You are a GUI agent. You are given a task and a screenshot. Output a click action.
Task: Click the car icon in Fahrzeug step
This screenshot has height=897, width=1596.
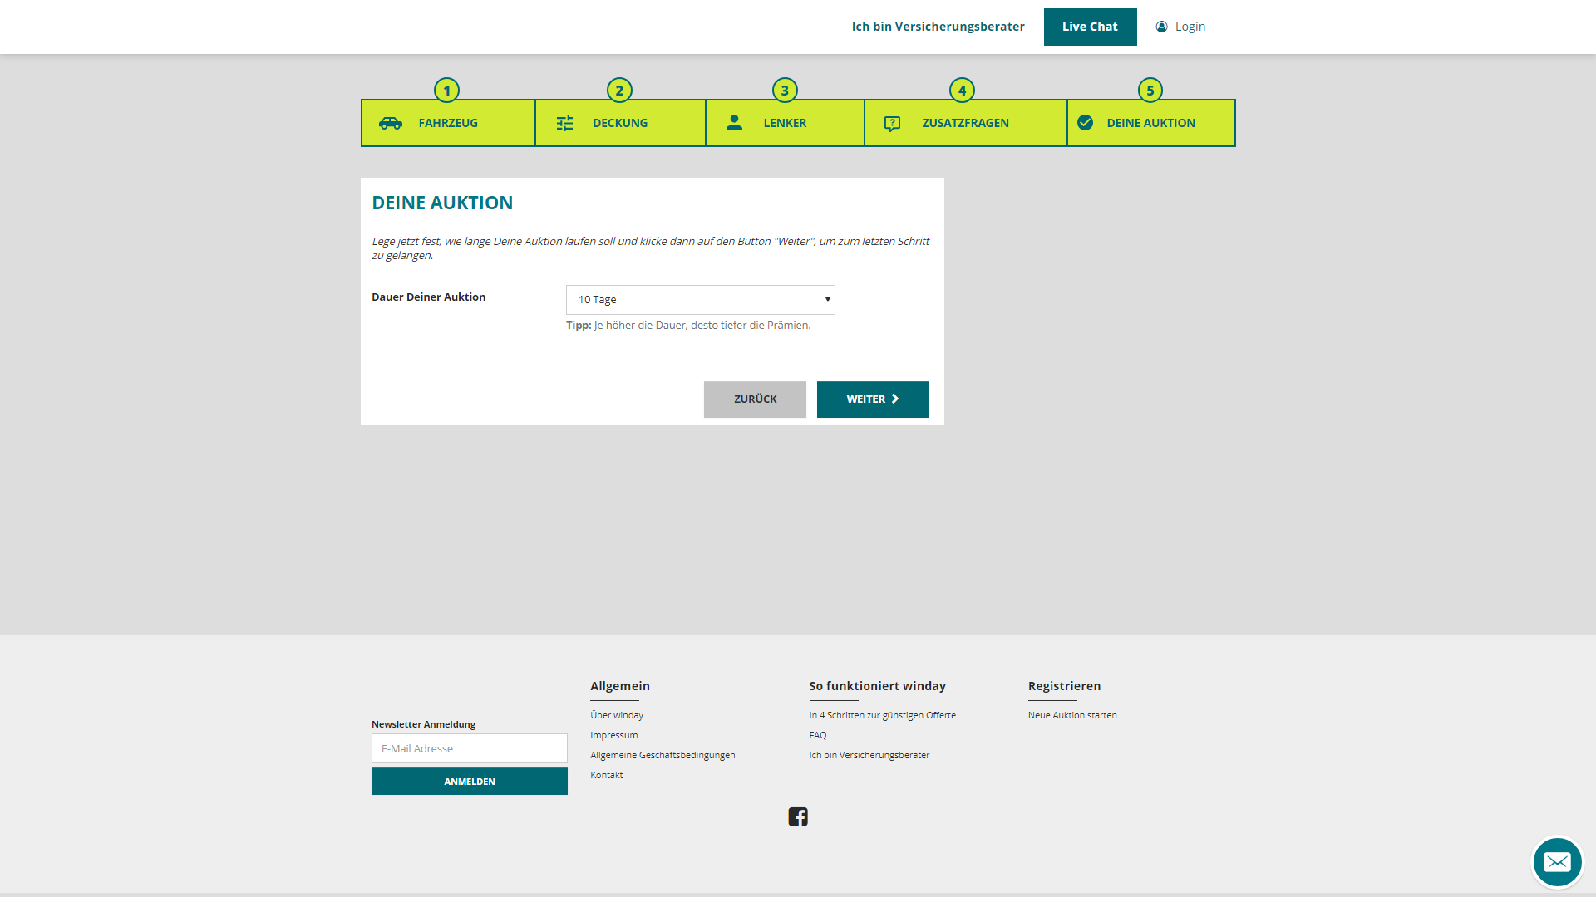[x=390, y=123]
